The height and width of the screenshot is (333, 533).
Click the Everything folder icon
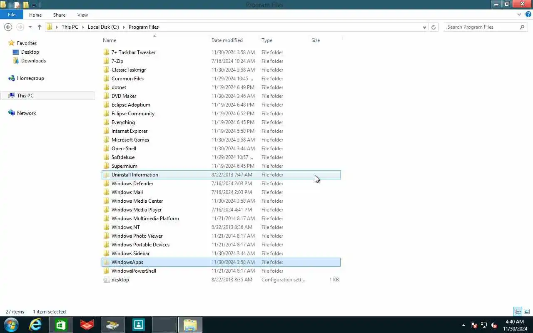coord(107,122)
